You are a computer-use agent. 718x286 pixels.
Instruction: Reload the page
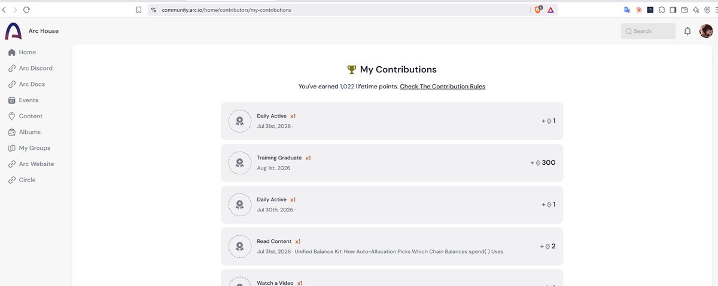[x=27, y=10]
